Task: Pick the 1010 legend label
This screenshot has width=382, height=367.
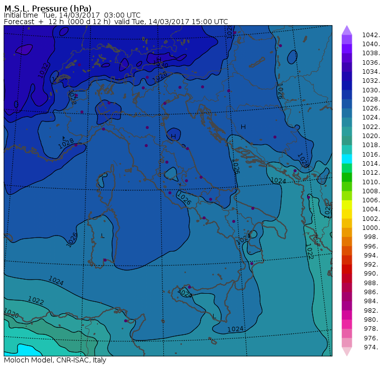Action: (x=371, y=182)
